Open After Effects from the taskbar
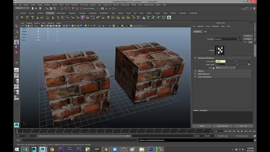 [x=70, y=149]
